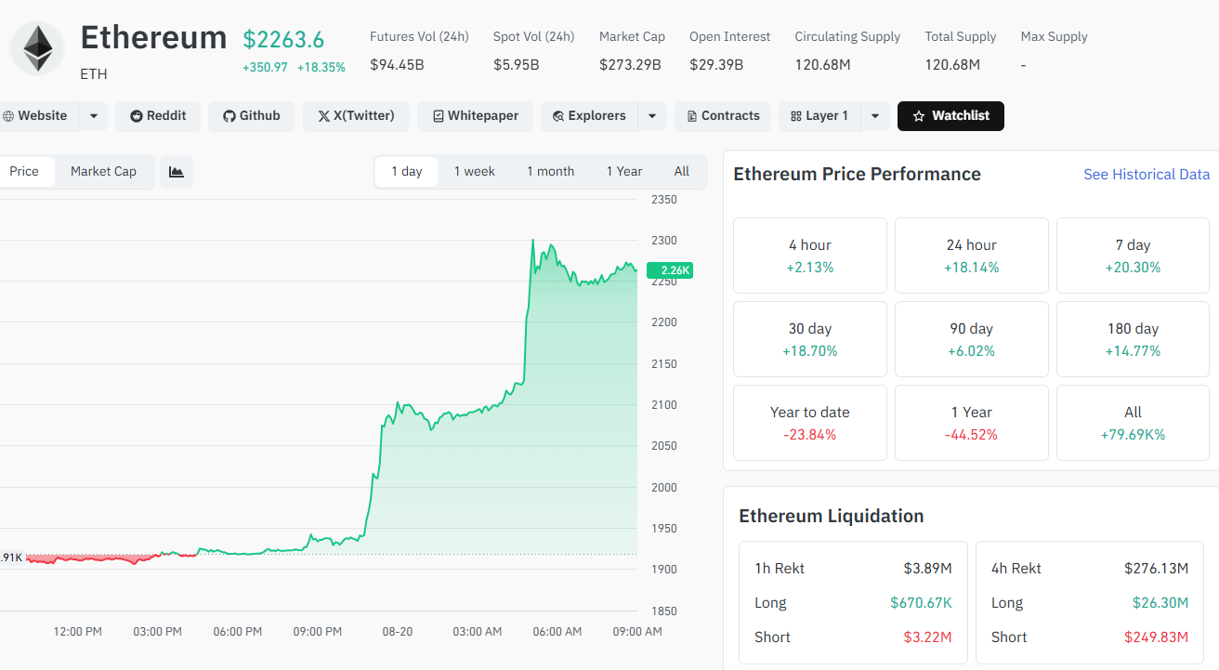The height and width of the screenshot is (670, 1219).
Task: Click the 4h Rekt $276.13M value
Action: click(x=1156, y=568)
